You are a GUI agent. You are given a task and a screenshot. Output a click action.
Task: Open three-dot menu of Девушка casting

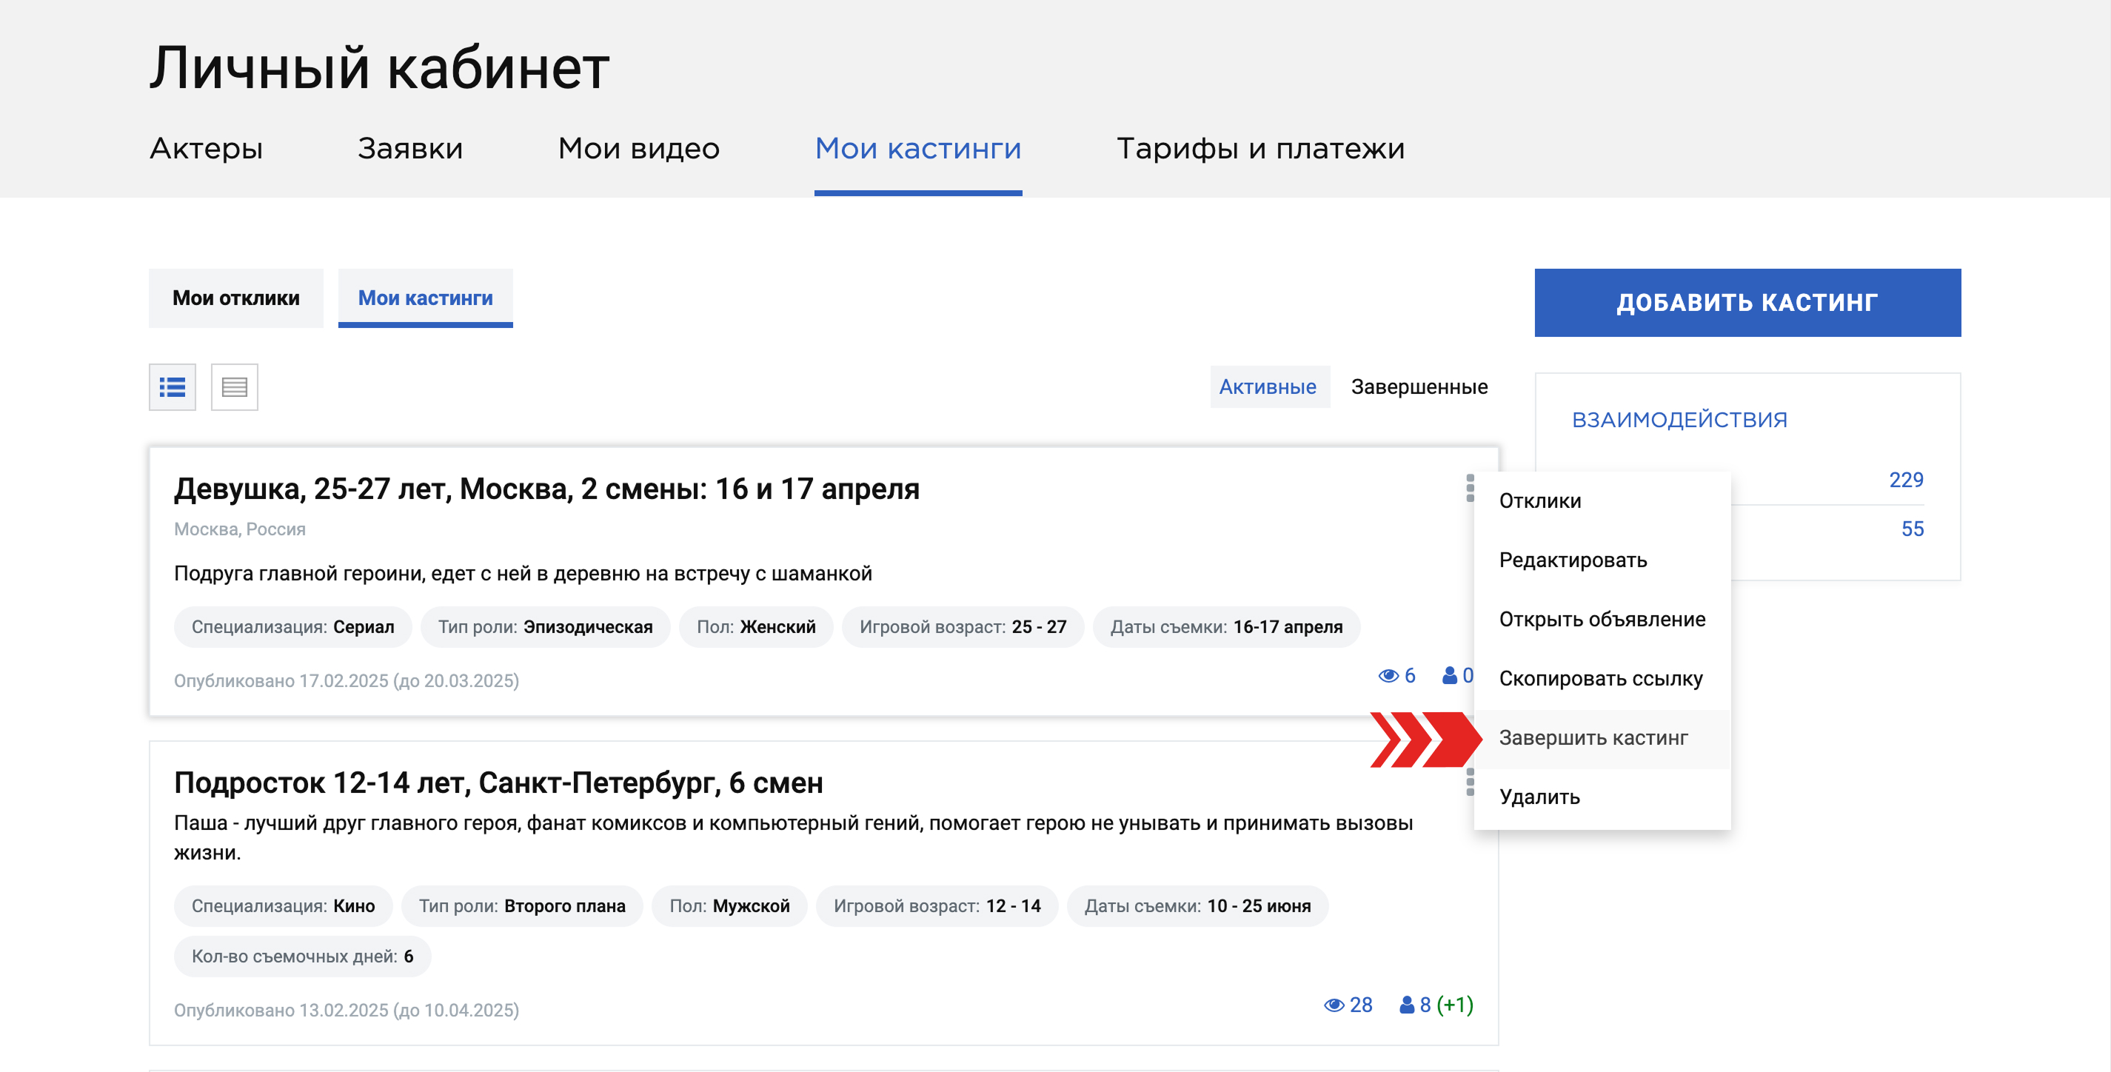(x=1471, y=489)
